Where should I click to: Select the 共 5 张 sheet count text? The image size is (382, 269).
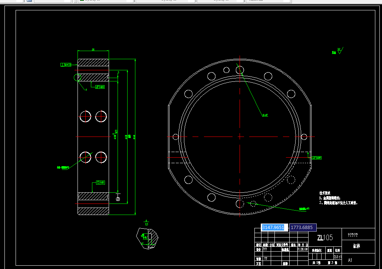point(316,263)
